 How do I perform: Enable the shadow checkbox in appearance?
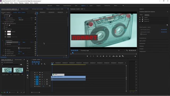5,37
